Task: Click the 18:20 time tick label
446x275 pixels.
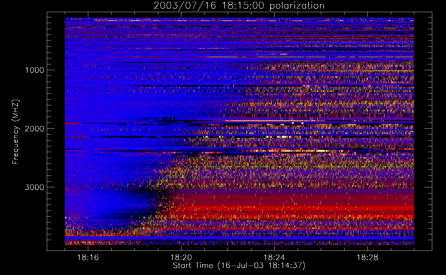Action: click(181, 257)
